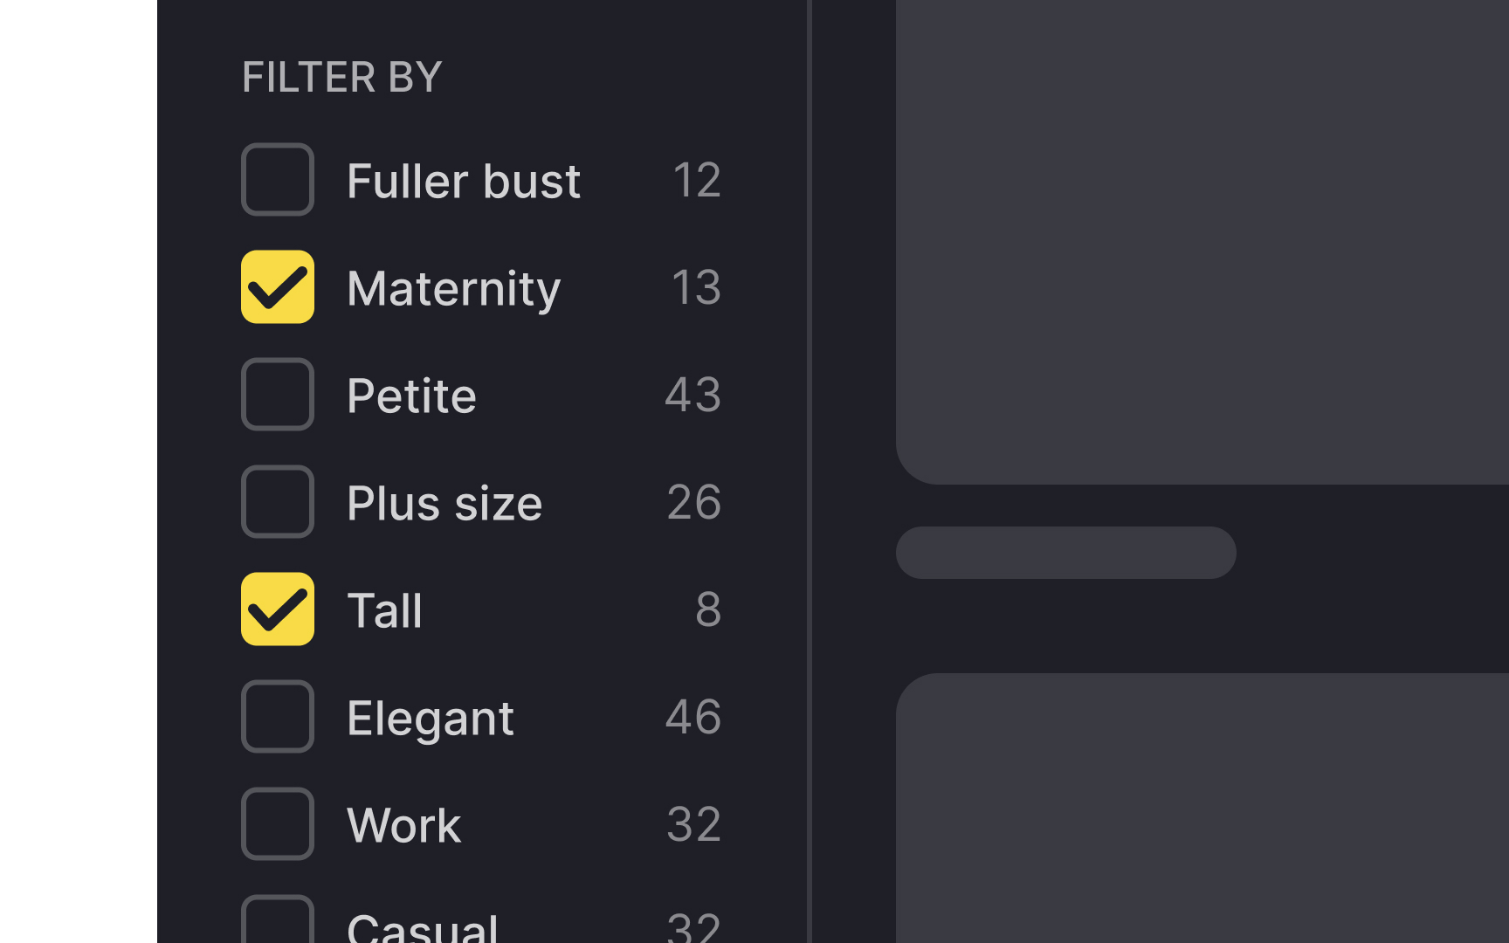
Task: Click the top loading product card
Action: [1205, 236]
